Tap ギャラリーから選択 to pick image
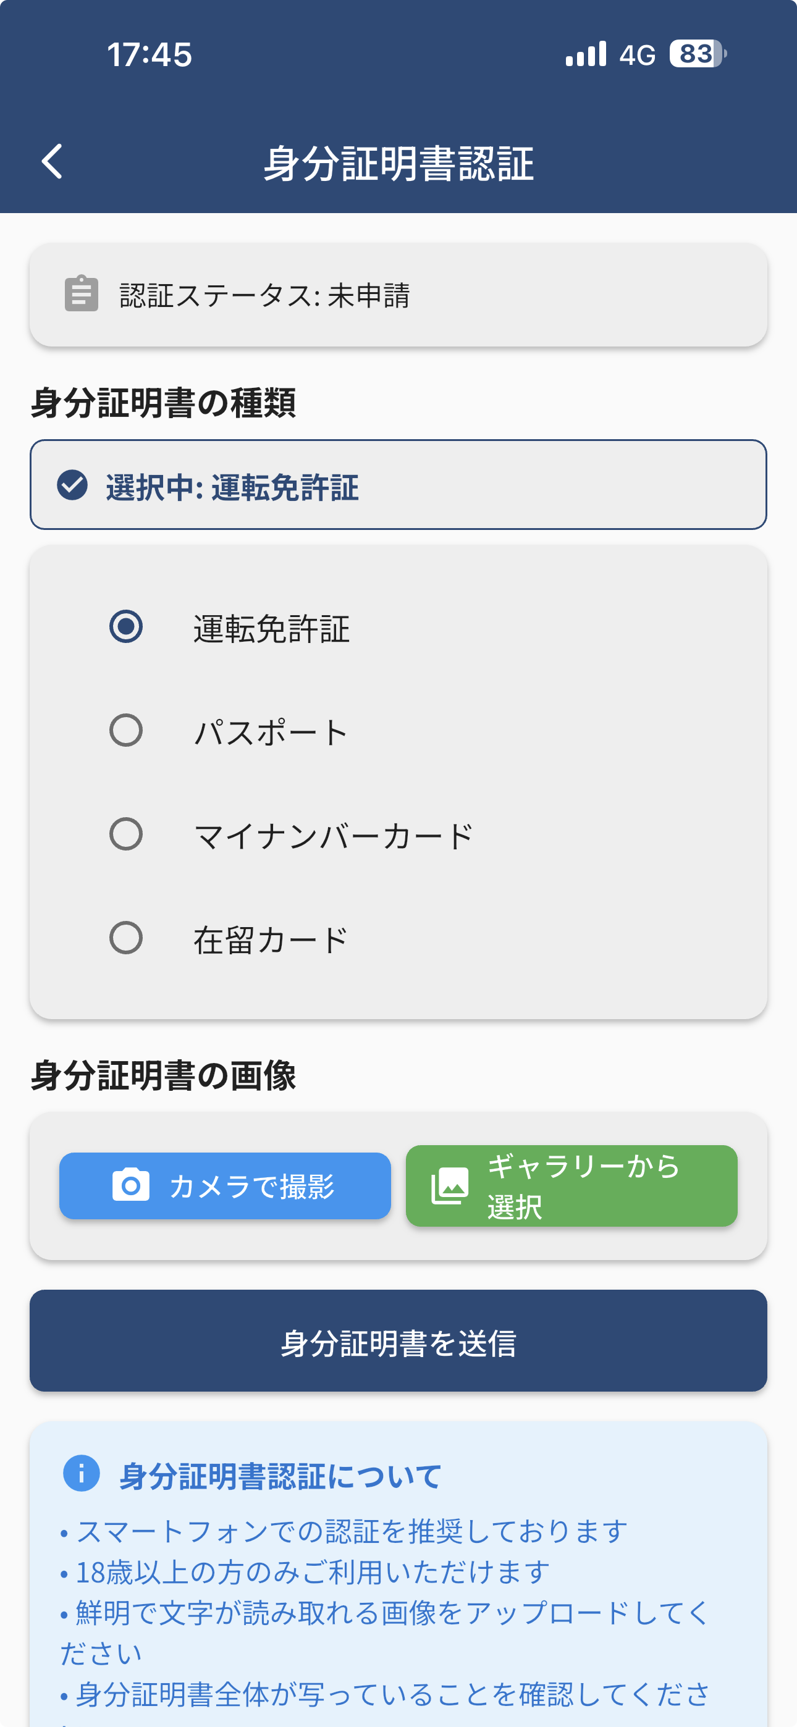This screenshot has height=1727, width=797. 570,1185
